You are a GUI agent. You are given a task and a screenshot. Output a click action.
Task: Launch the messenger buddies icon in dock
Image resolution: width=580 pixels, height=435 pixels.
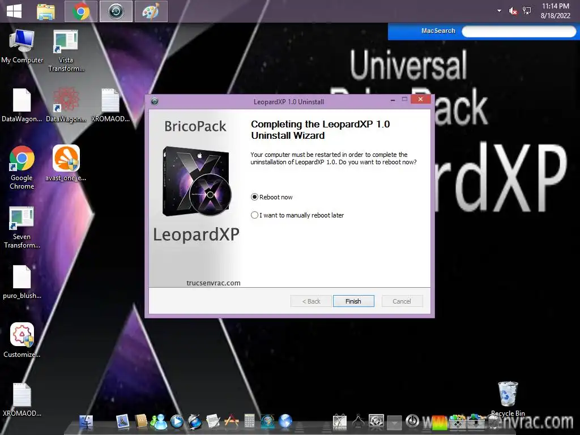tap(159, 421)
